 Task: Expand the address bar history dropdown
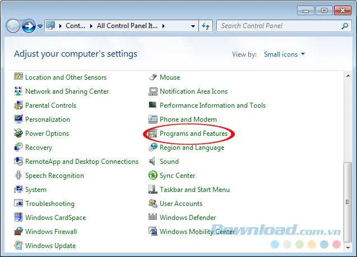(193, 26)
